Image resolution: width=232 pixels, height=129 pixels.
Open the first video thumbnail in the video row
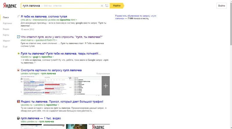(x=31, y=126)
